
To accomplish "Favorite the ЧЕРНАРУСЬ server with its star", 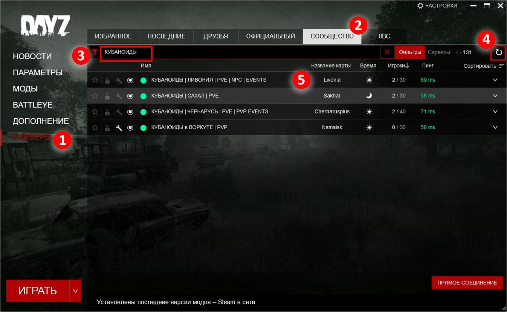I will coord(95,112).
